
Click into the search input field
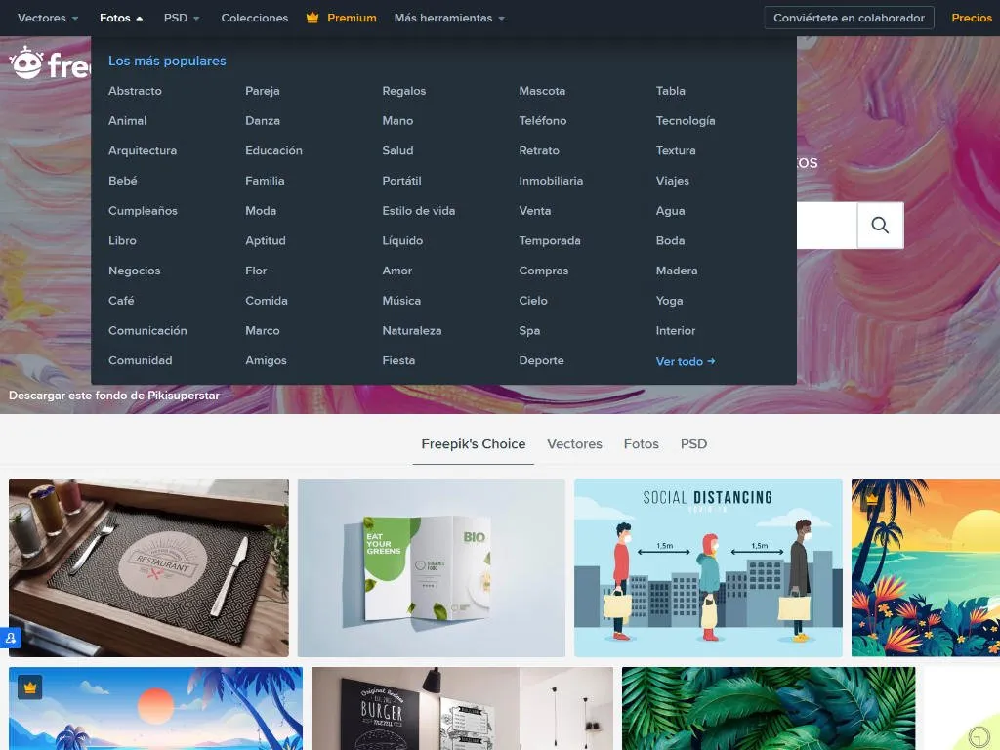(826, 226)
